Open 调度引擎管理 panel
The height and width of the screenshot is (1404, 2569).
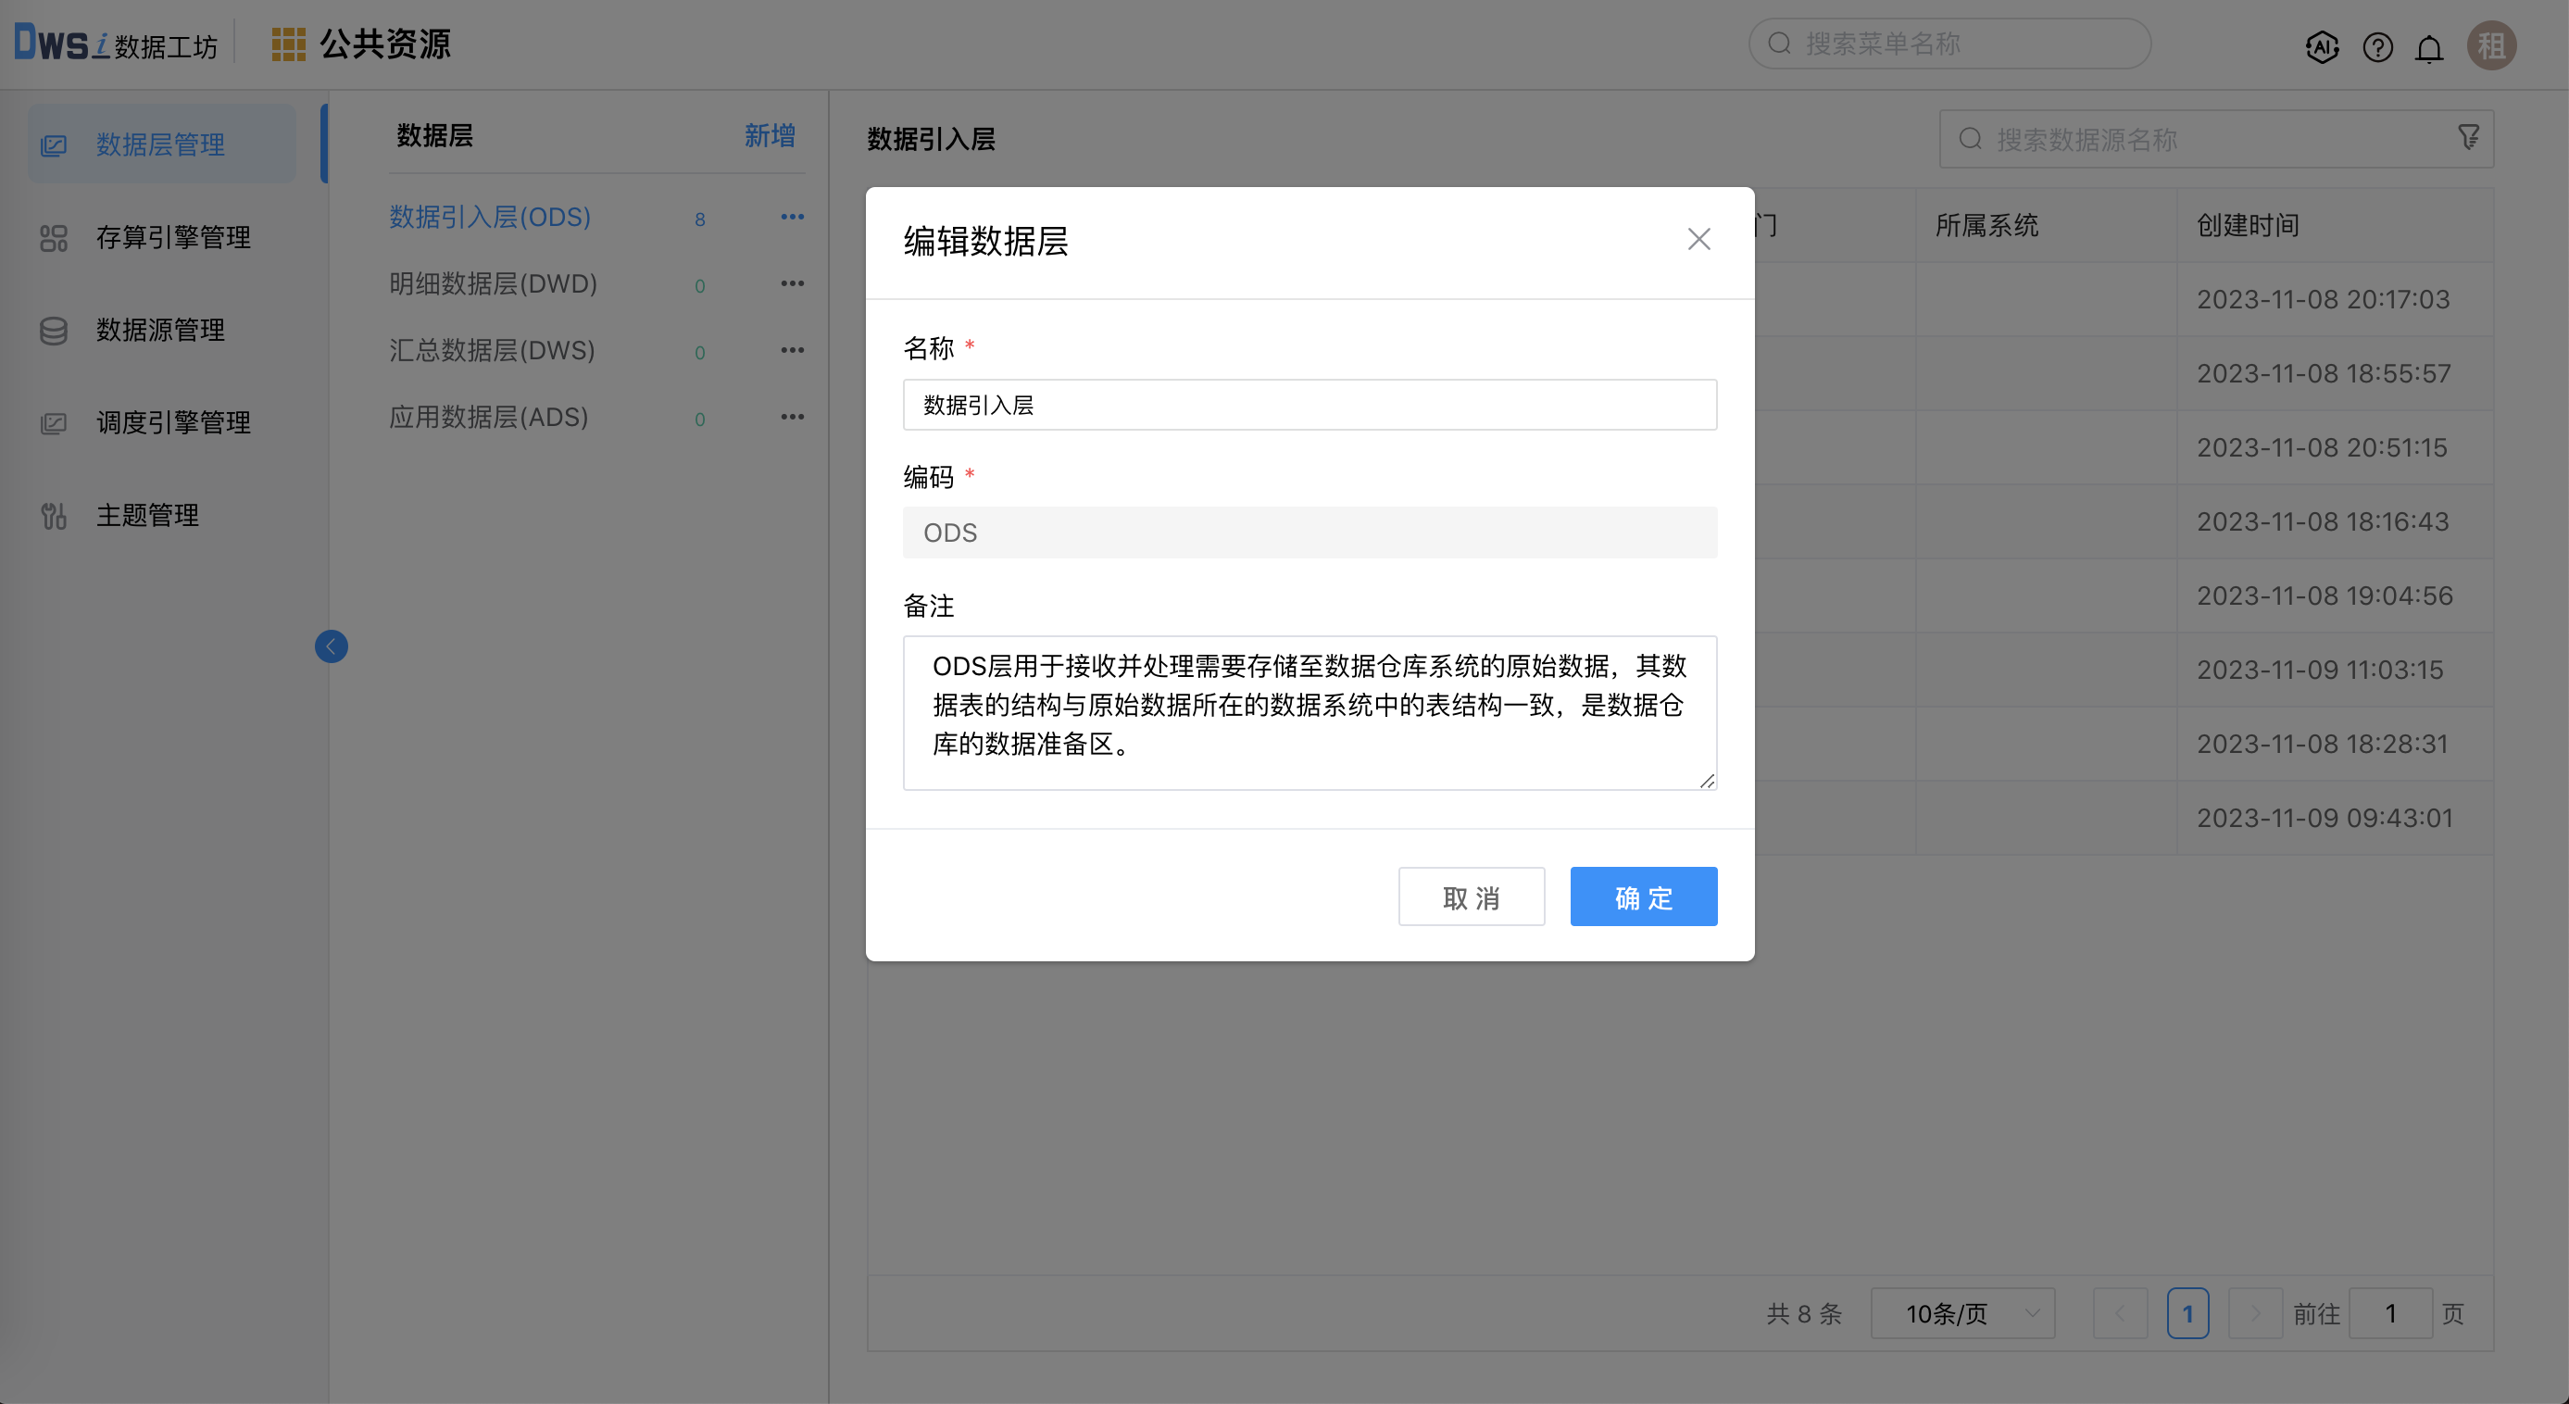point(171,420)
